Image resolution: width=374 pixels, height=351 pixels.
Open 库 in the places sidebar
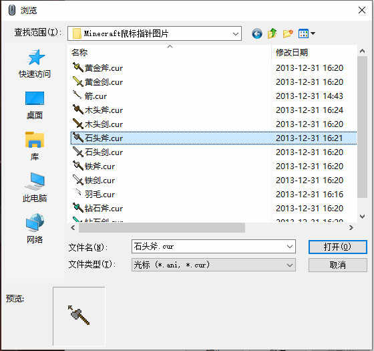(35, 146)
